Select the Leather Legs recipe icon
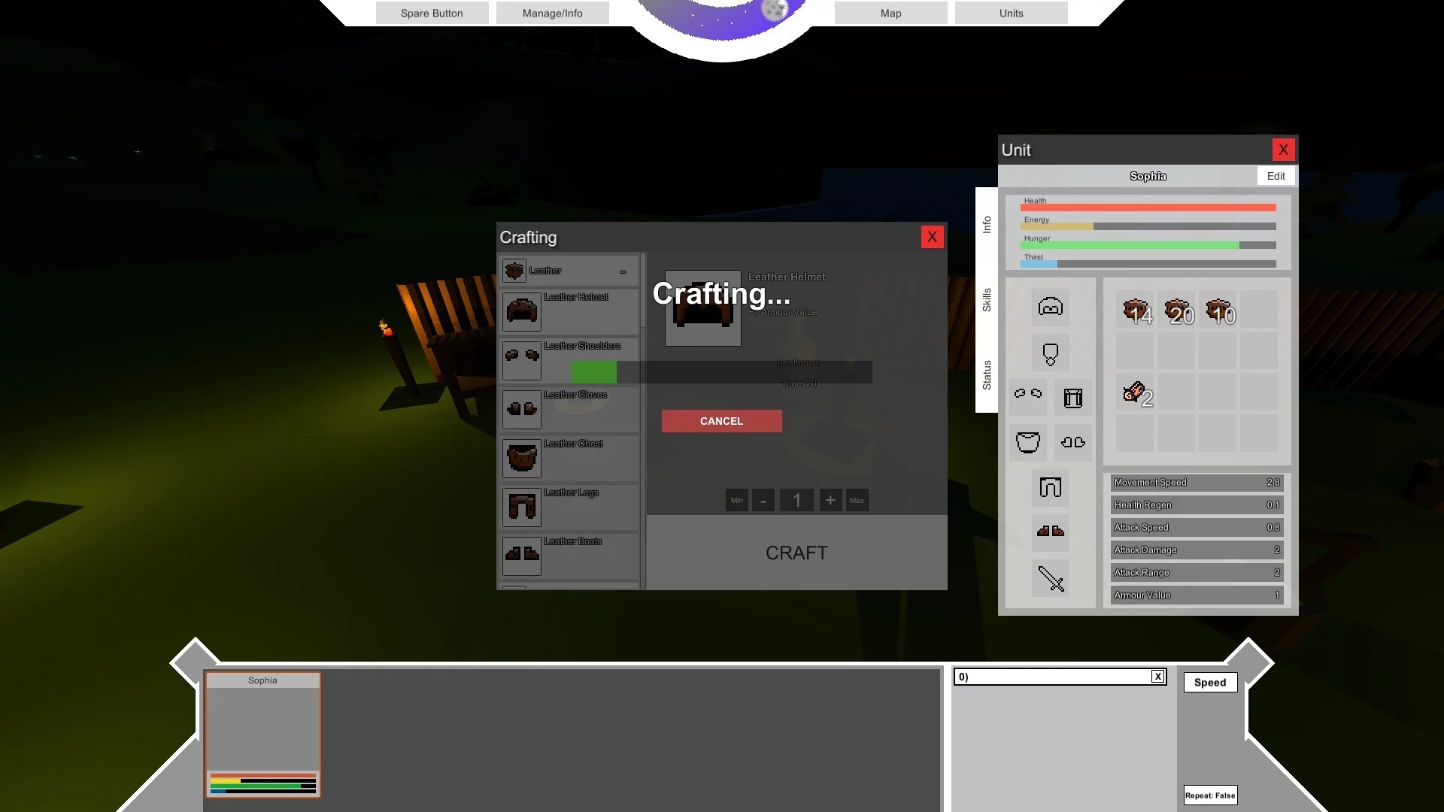Viewport: 1444px width, 812px height. [x=521, y=507]
